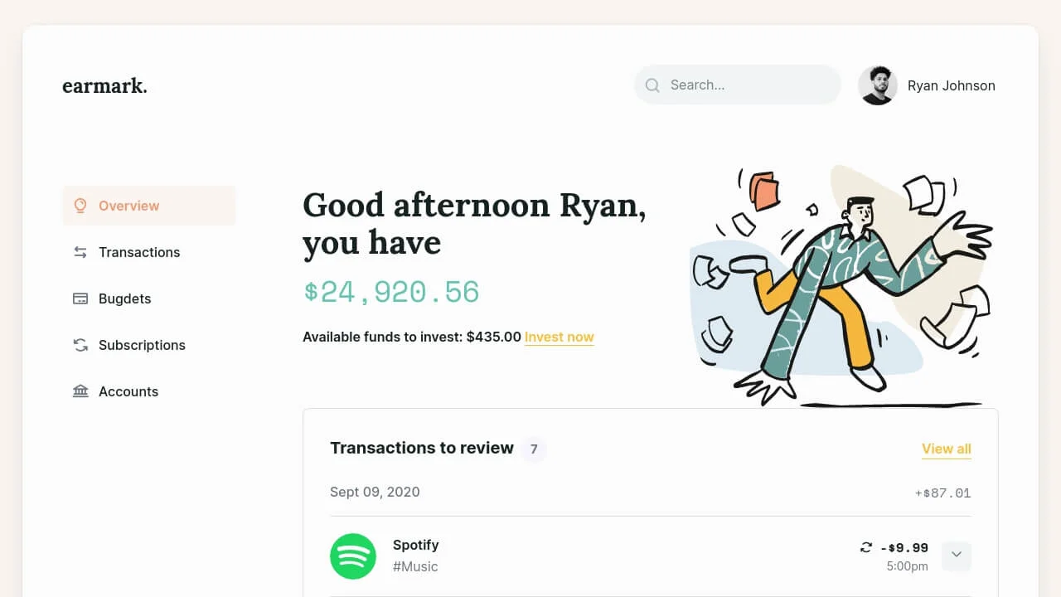Click the Transactions transfer-arrows icon

(x=79, y=252)
